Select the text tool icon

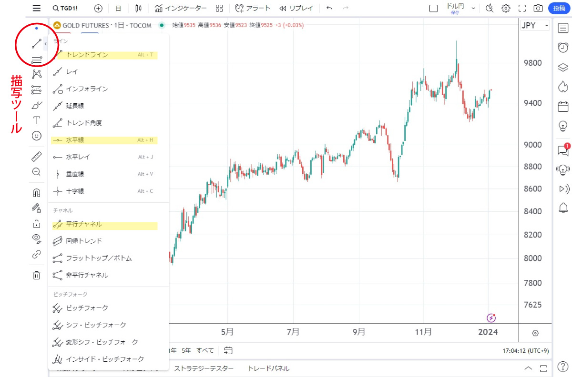pyautogui.click(x=37, y=120)
